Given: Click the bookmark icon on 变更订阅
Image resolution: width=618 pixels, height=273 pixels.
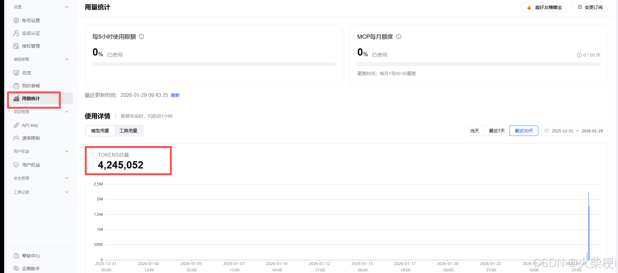Looking at the screenshot, I should tap(580, 7).
